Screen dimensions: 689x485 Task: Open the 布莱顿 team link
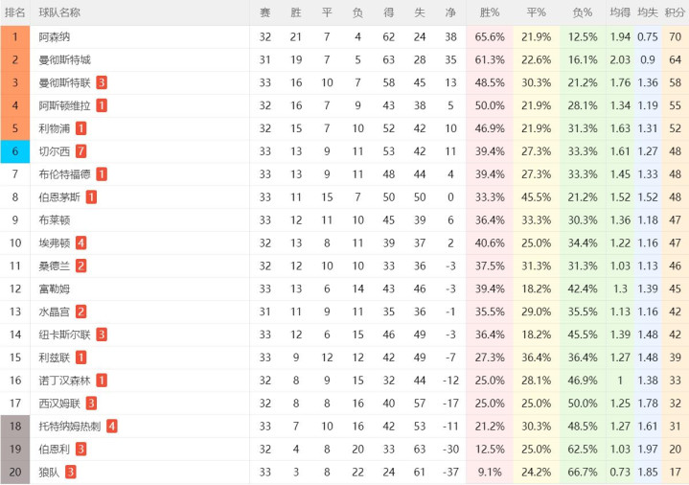pyautogui.click(x=55, y=219)
